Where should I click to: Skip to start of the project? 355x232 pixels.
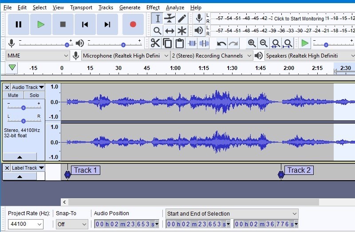coord(85,24)
